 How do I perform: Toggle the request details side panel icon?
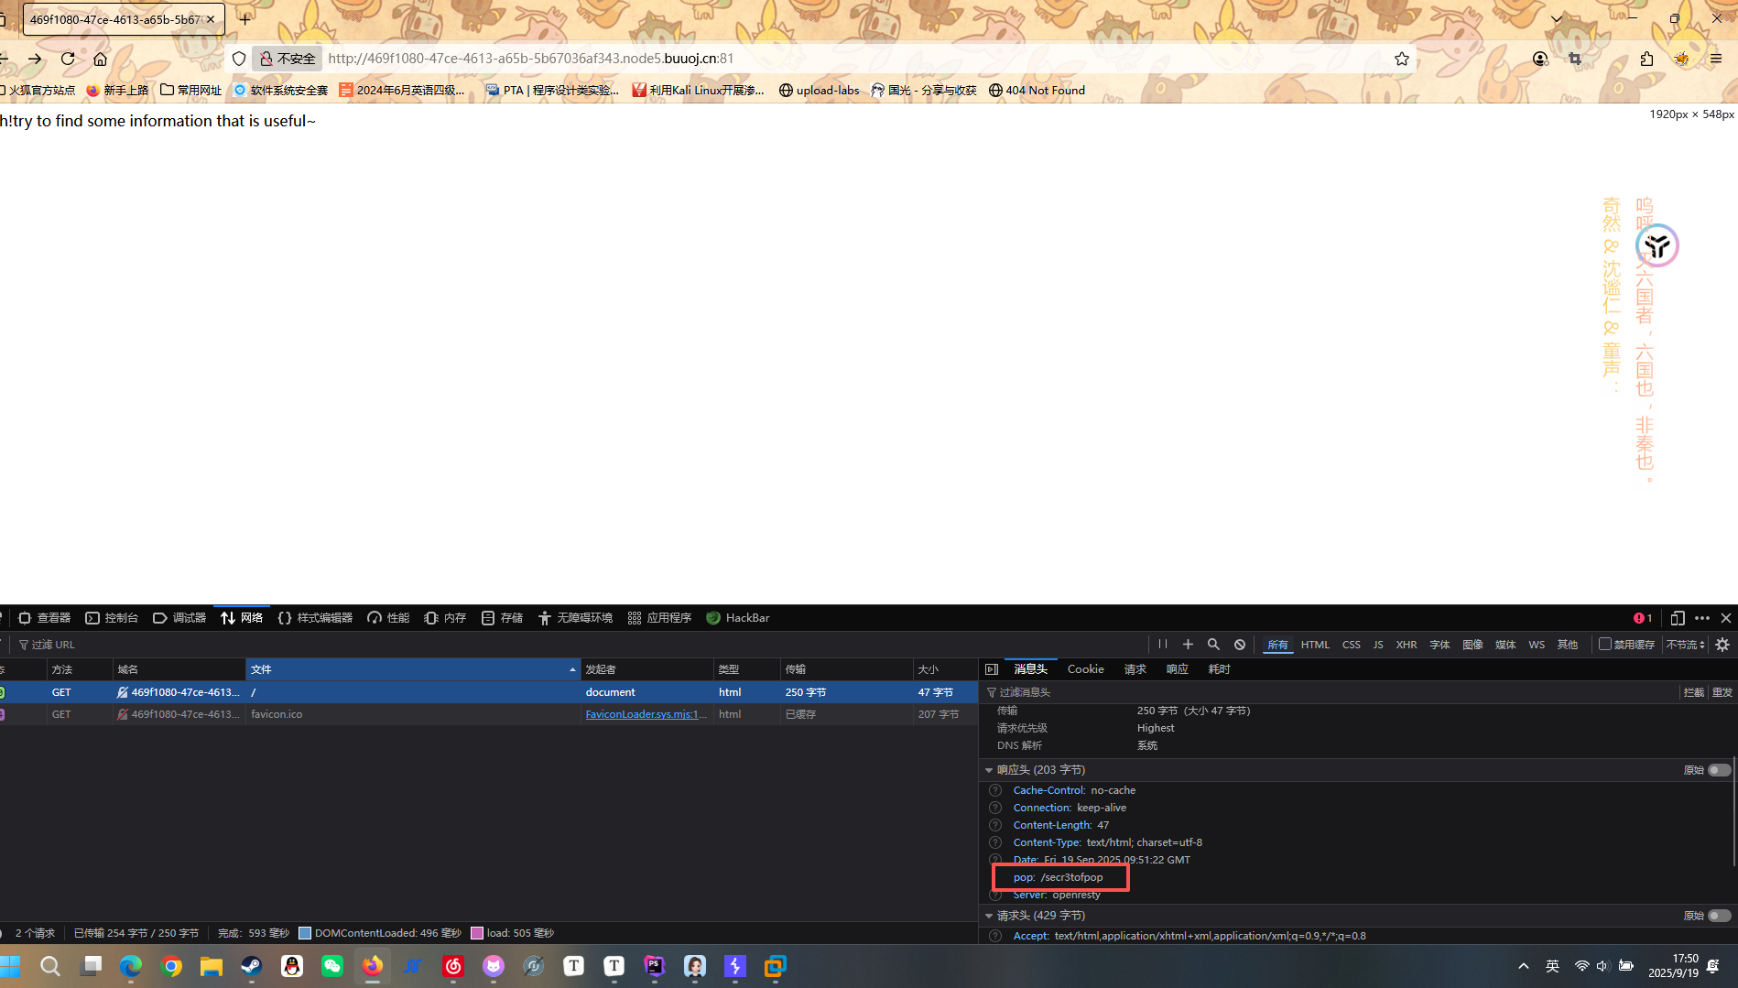tap(992, 669)
